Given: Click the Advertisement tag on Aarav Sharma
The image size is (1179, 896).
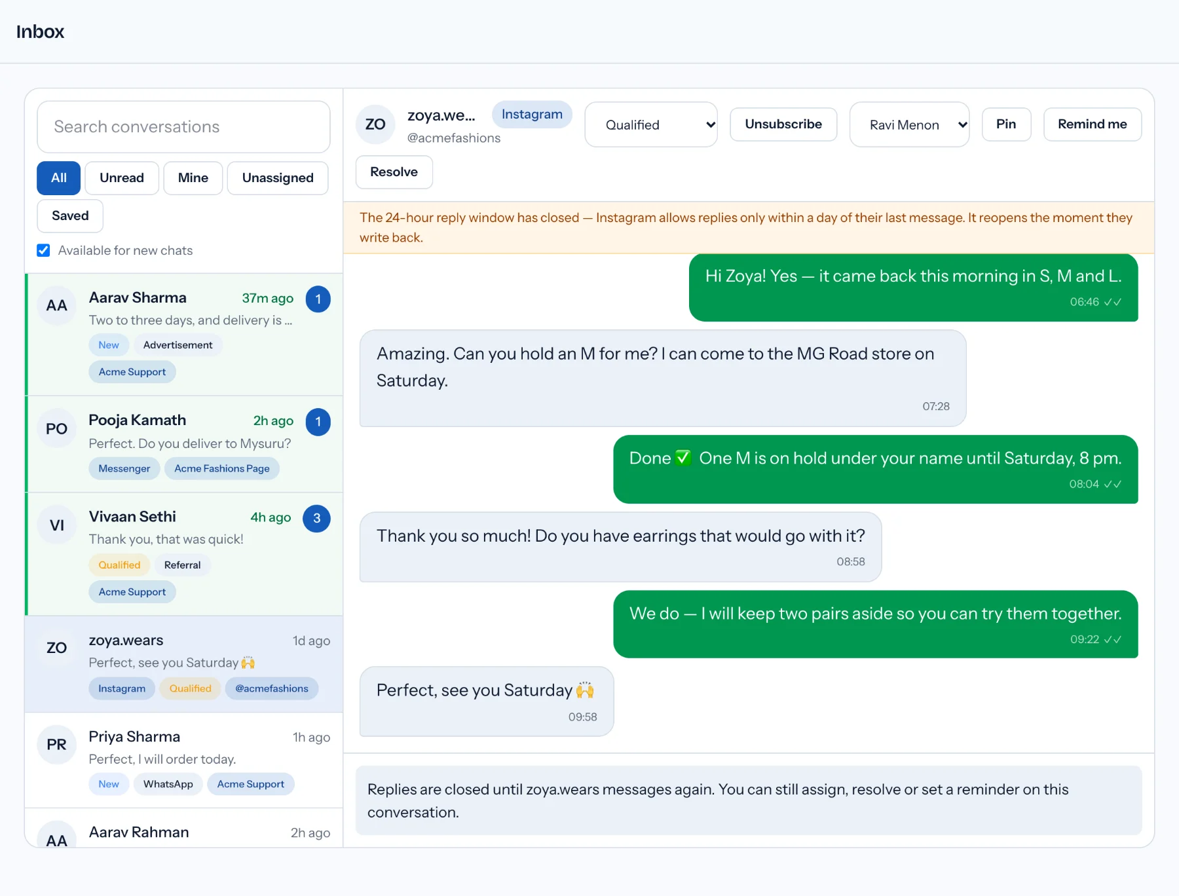Looking at the screenshot, I should tap(178, 345).
